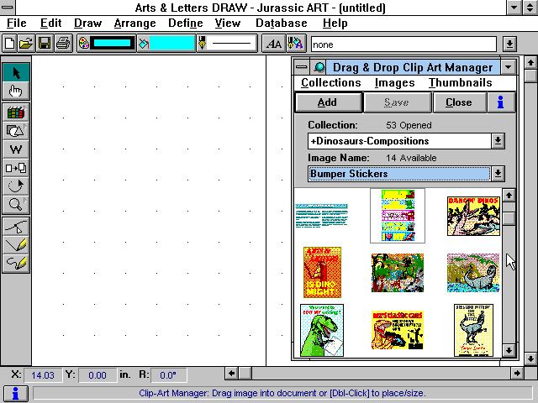
Task: Open the Help menu
Action: point(335,23)
